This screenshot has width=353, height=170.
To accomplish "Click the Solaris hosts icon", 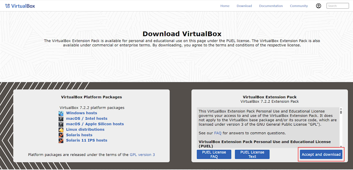I will 61,135.
